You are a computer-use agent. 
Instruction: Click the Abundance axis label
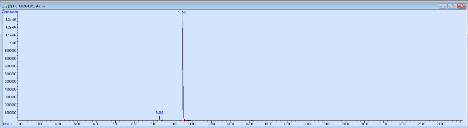point(10,12)
